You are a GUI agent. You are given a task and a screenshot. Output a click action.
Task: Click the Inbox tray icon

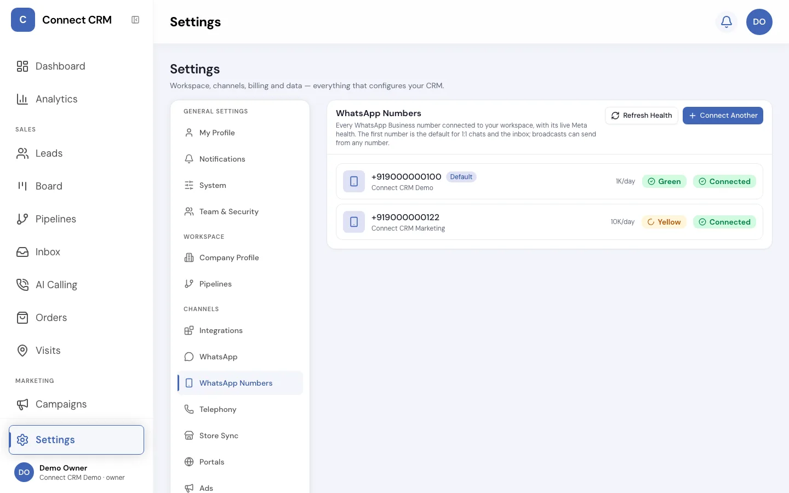pos(22,252)
